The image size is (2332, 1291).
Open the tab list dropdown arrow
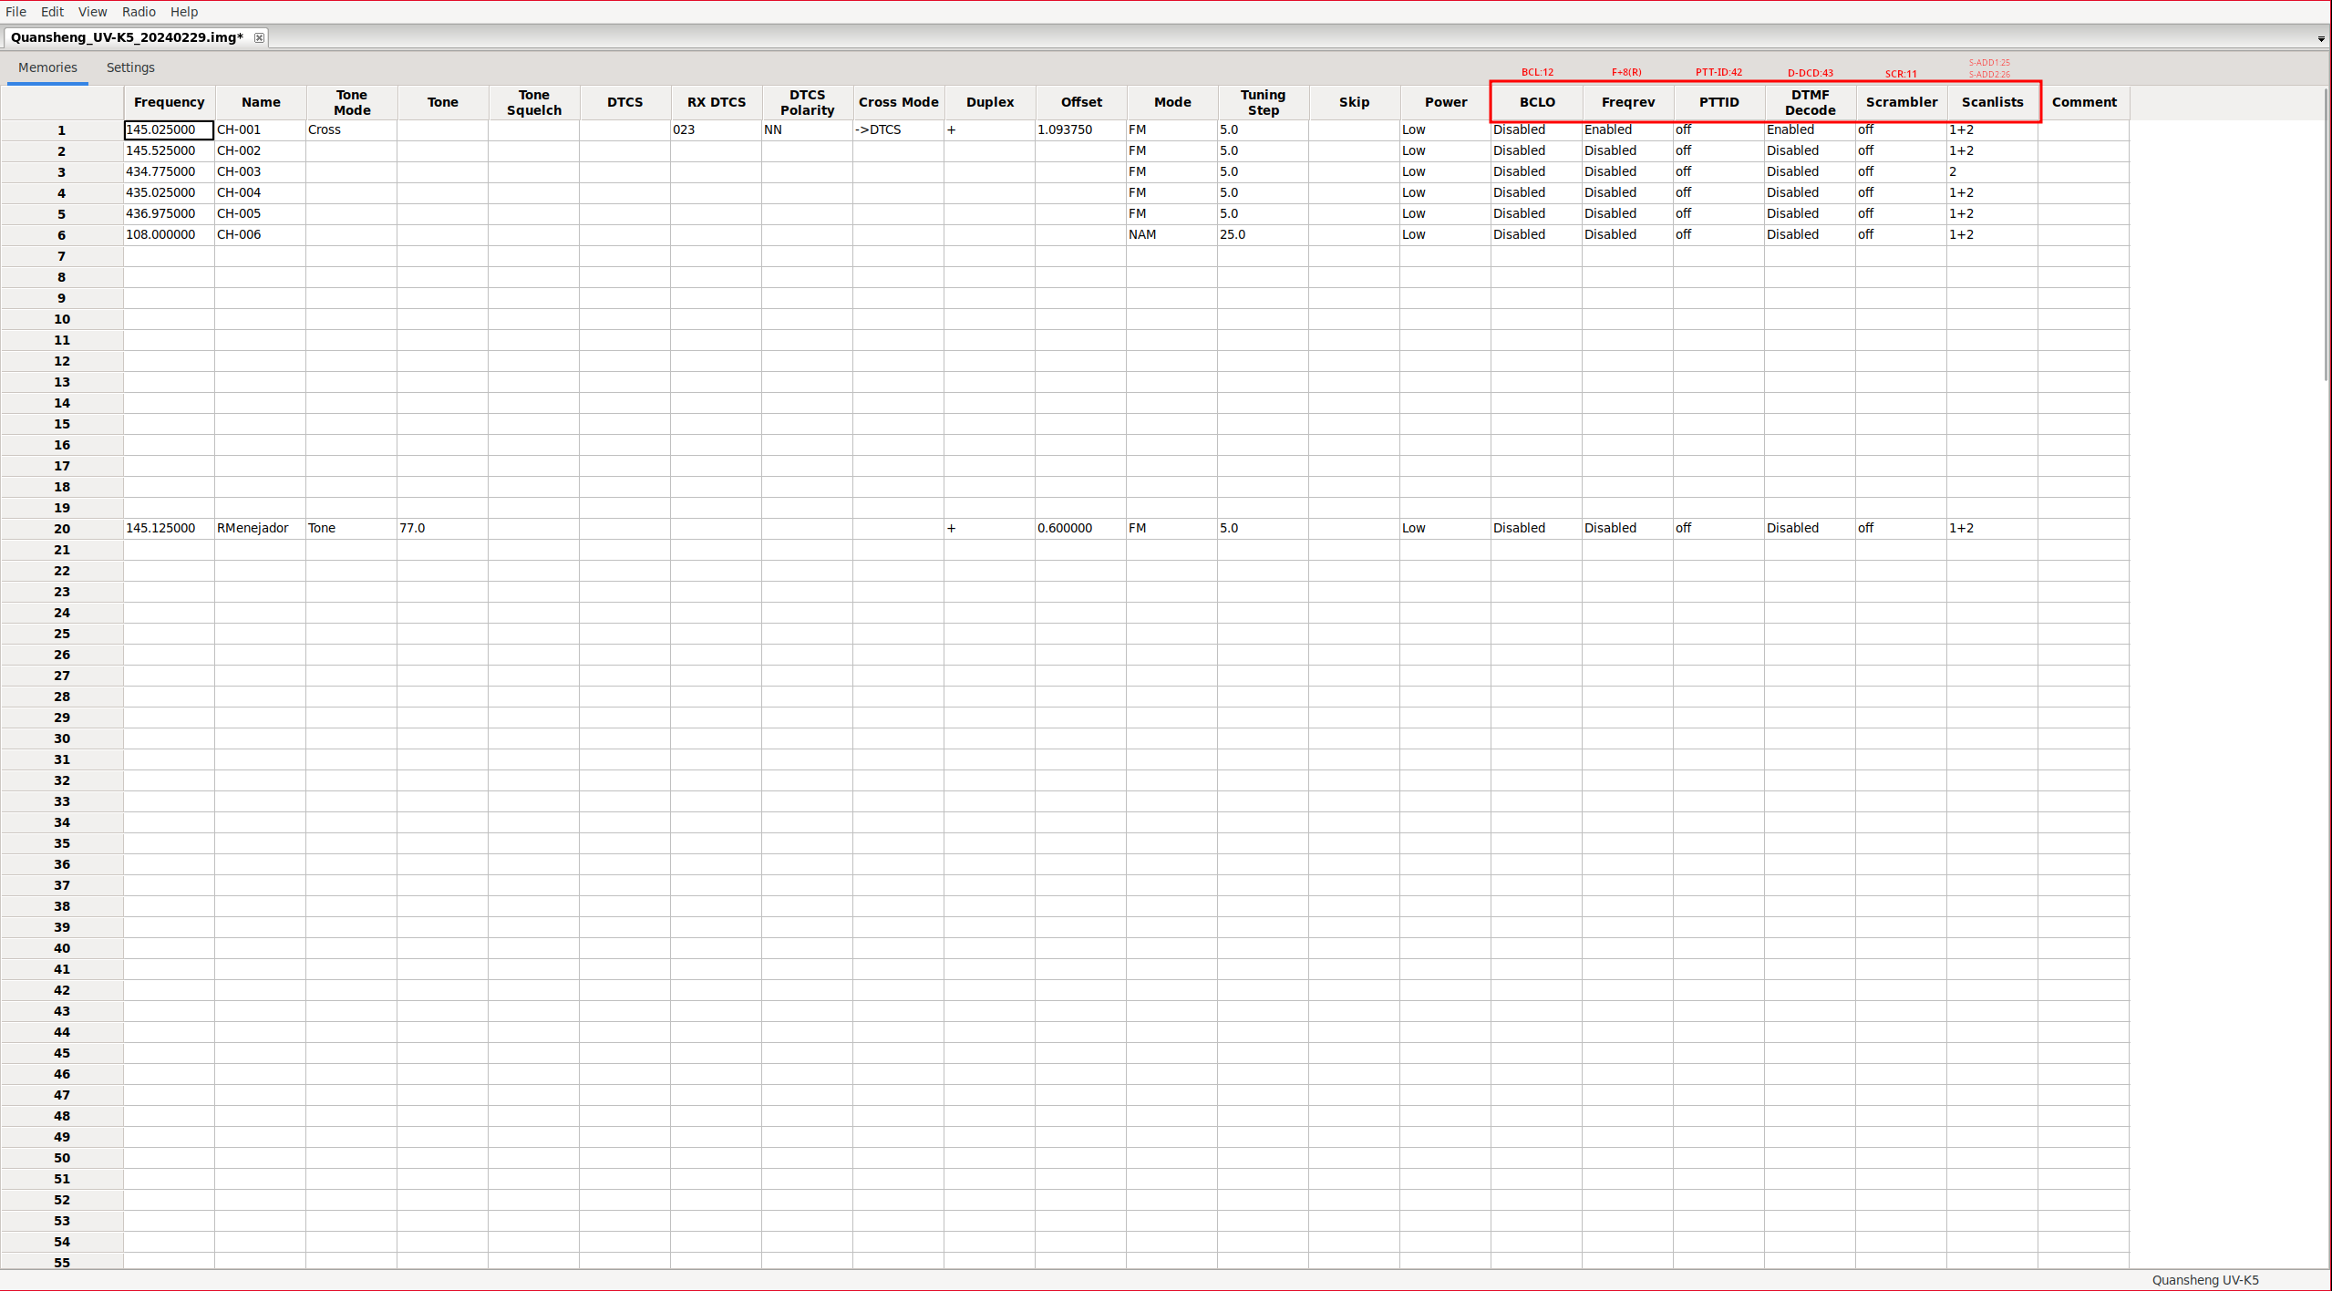2320,38
